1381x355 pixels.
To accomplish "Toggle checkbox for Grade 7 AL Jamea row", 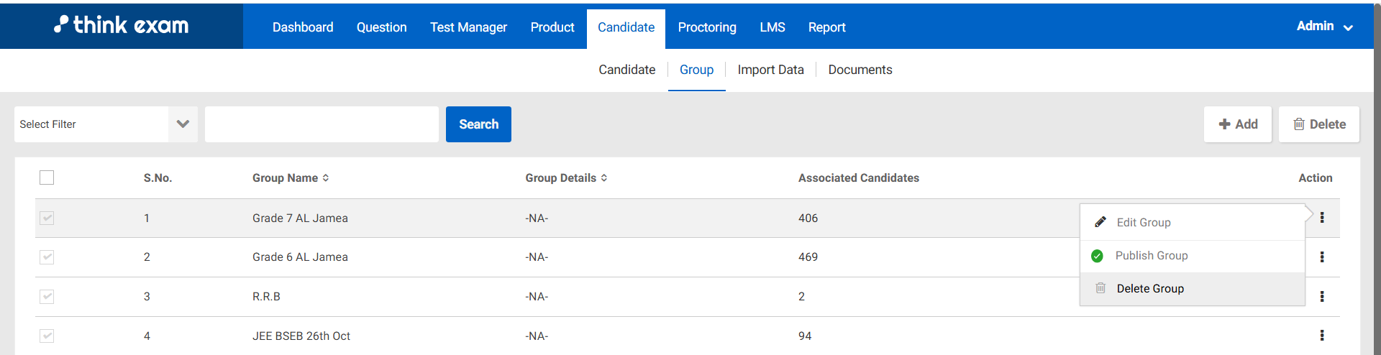I will pyautogui.click(x=47, y=218).
